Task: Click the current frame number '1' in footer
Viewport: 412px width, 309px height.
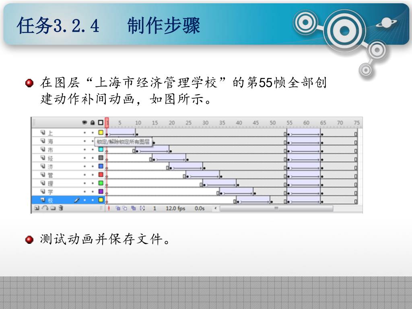Action: click(x=154, y=208)
